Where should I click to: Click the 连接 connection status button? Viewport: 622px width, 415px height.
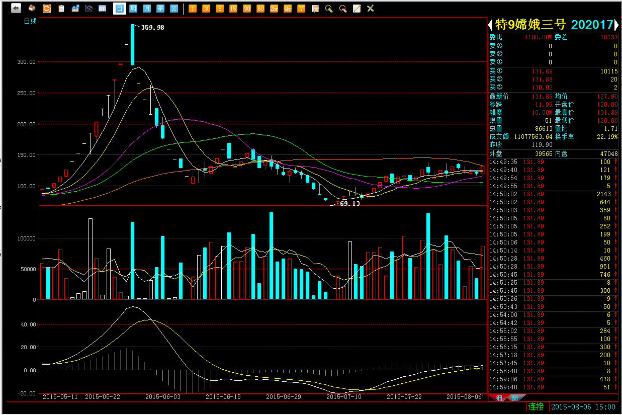pos(536,406)
